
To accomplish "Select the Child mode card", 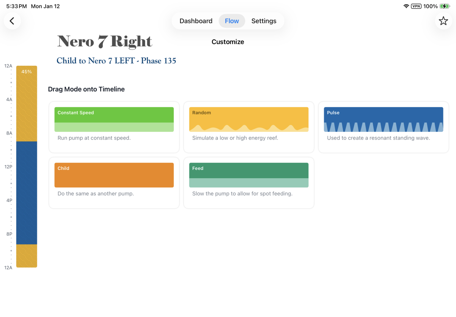I will coord(114,183).
